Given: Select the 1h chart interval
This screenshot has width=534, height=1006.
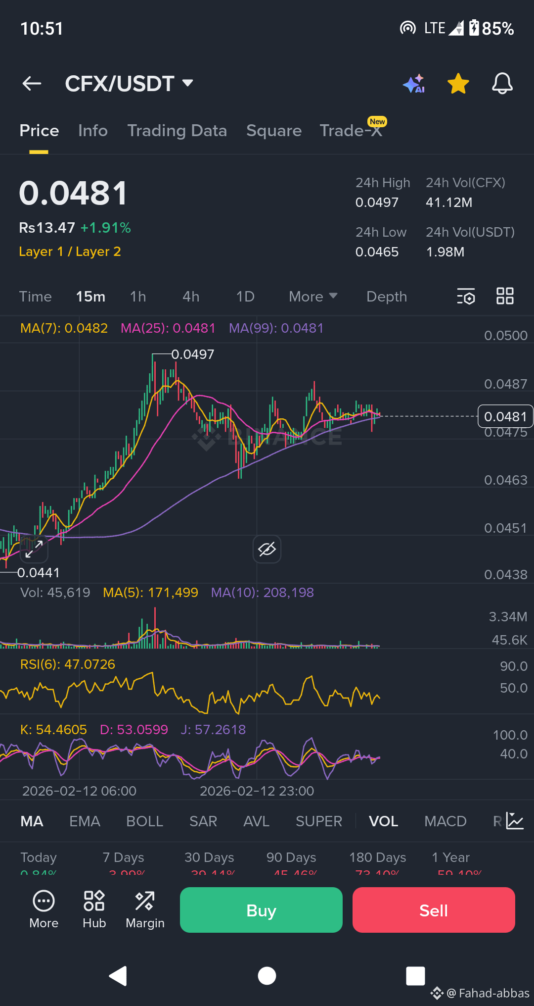Looking at the screenshot, I should (x=138, y=297).
